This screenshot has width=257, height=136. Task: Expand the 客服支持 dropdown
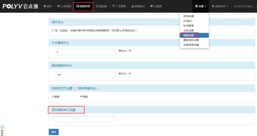tap(220, 6)
